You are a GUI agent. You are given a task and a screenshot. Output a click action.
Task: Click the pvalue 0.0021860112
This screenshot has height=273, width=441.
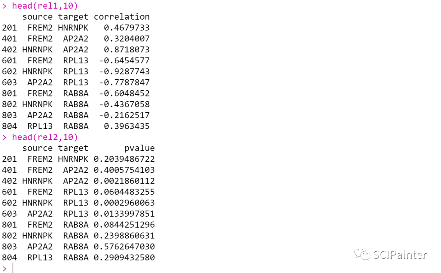[124, 181]
